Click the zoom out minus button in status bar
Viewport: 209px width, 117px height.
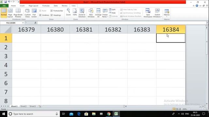(189, 109)
